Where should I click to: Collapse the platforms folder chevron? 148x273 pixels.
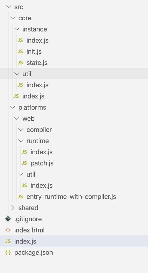[x=13, y=107]
